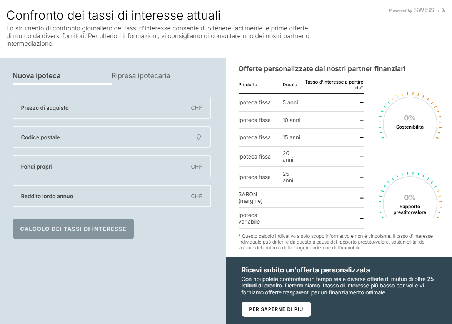Select the Ipoteca fissa 5 anni row
This screenshot has width=452, height=324.
pyautogui.click(x=301, y=103)
